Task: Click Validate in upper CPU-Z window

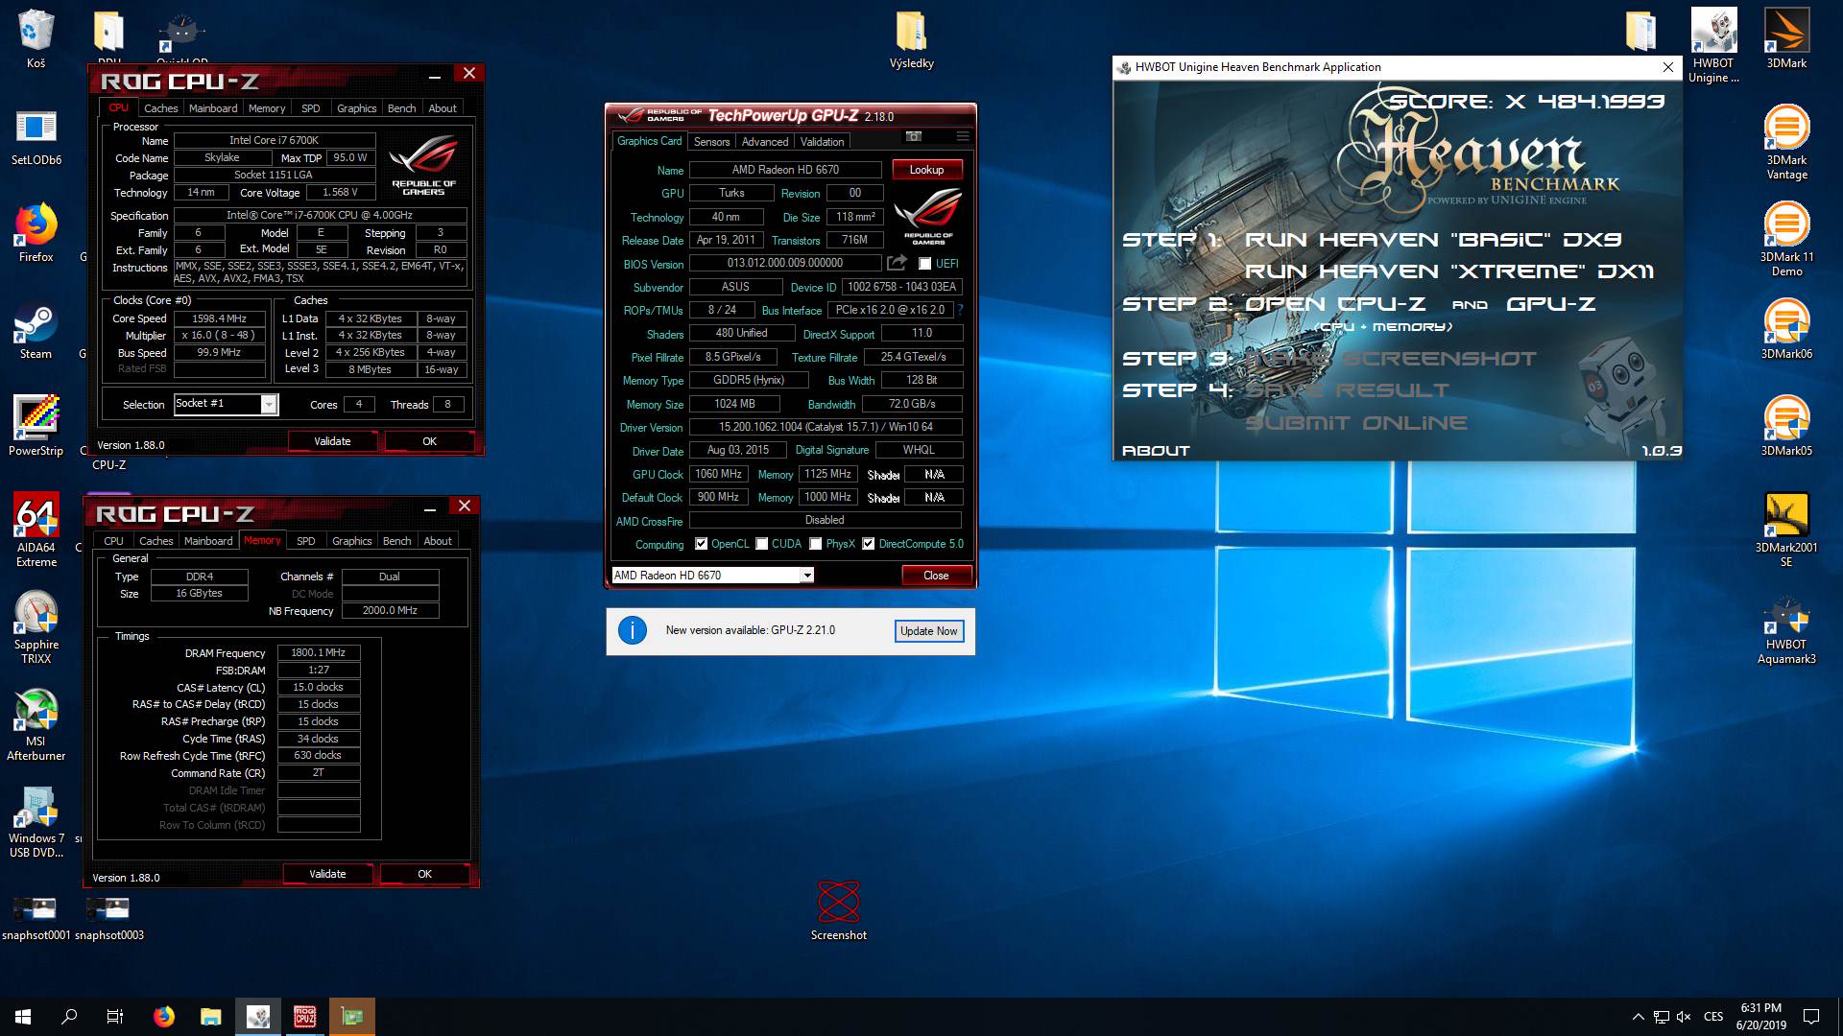Action: tap(332, 441)
